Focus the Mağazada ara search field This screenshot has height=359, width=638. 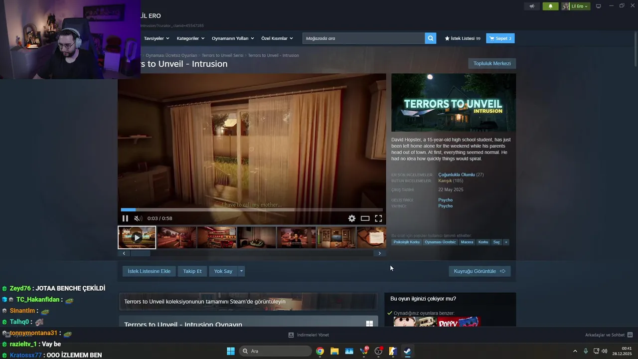point(363,38)
